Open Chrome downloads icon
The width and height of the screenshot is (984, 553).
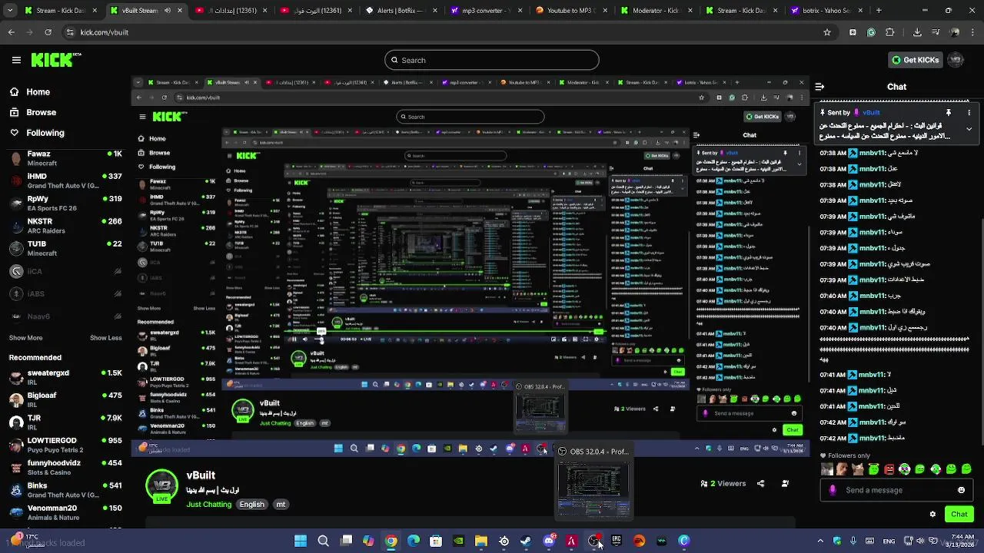coord(917,32)
